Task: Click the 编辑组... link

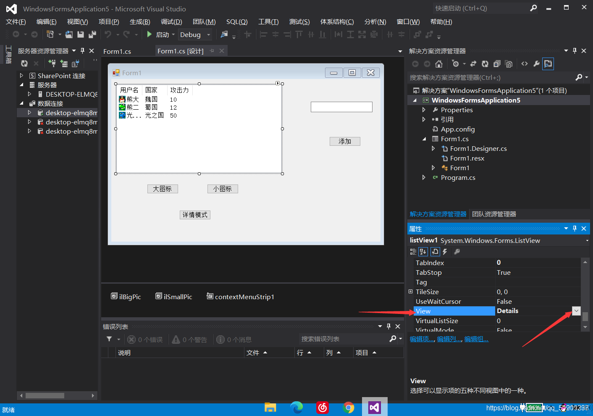Action: click(476, 339)
